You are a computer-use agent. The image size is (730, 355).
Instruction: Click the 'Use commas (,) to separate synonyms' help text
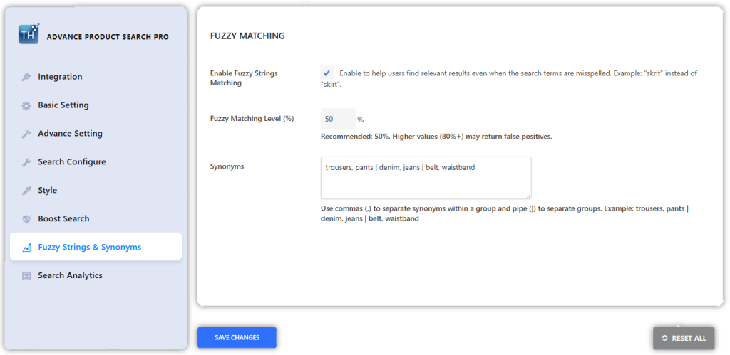(505, 213)
